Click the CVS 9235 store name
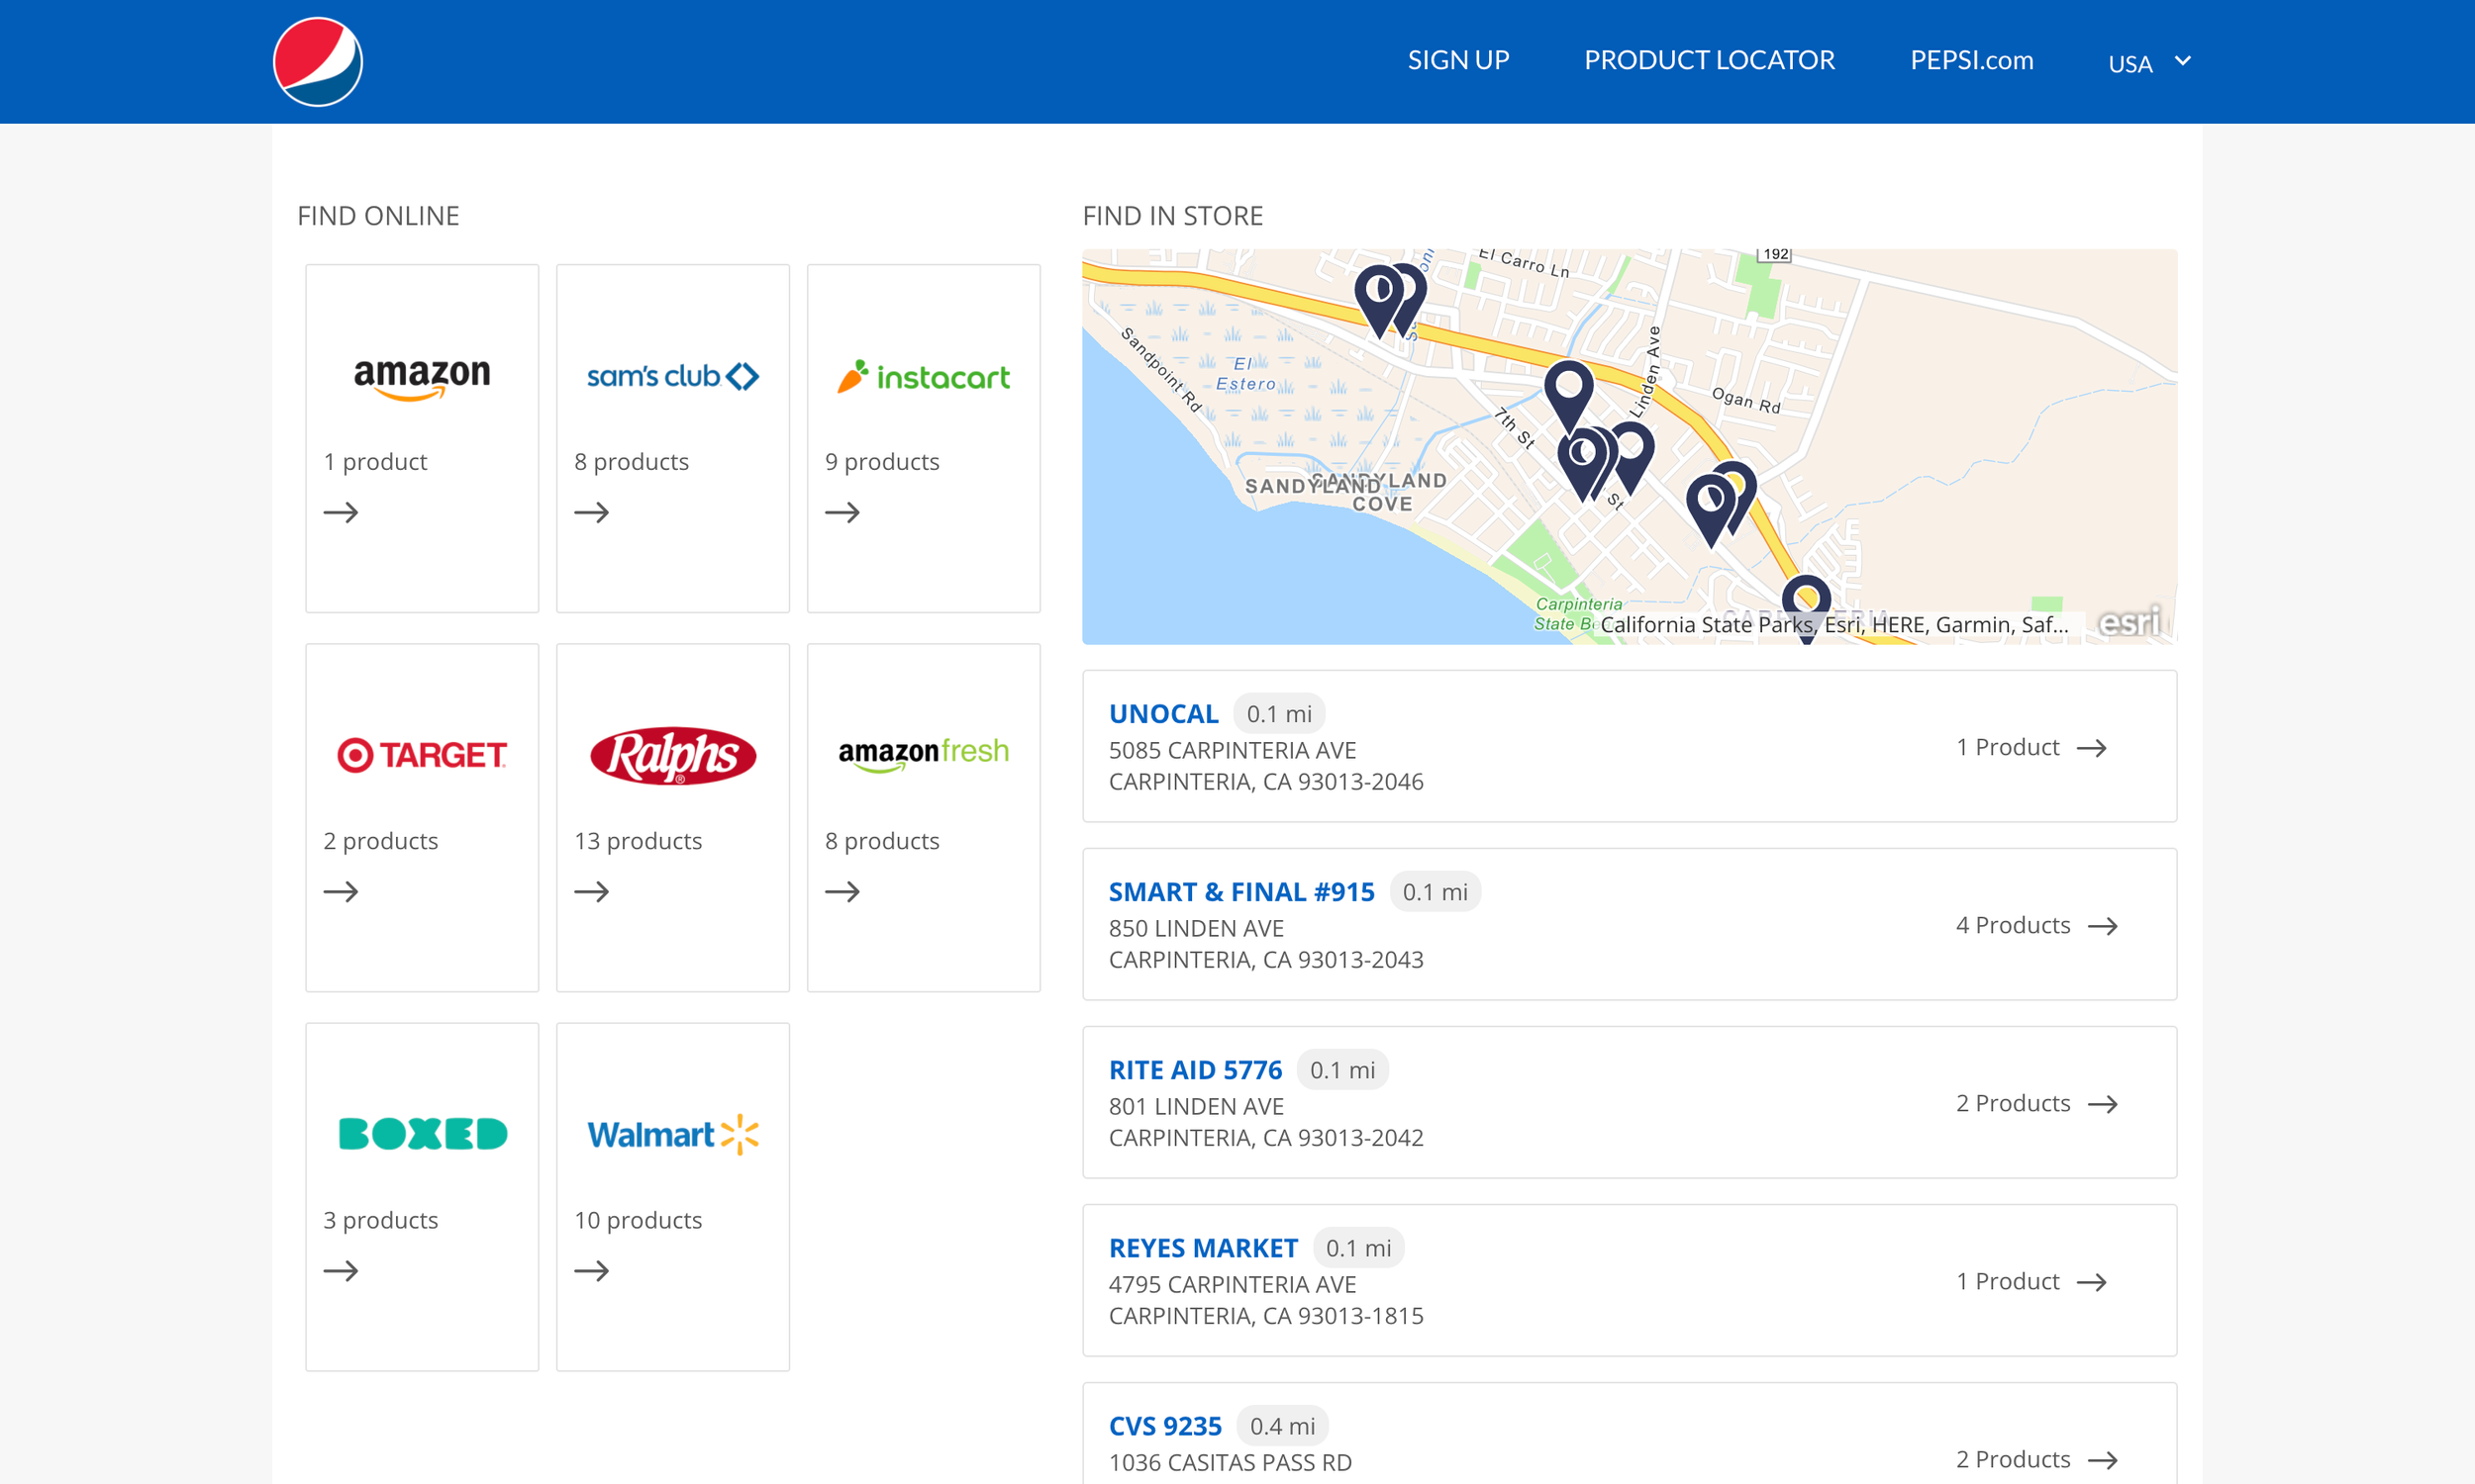The image size is (2475, 1484). click(1164, 1426)
